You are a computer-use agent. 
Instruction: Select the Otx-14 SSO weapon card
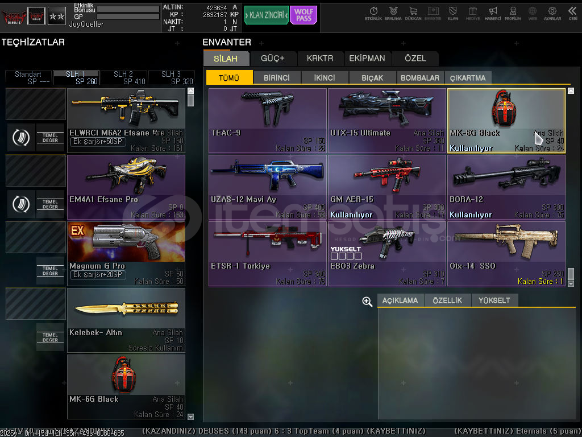pos(506,254)
